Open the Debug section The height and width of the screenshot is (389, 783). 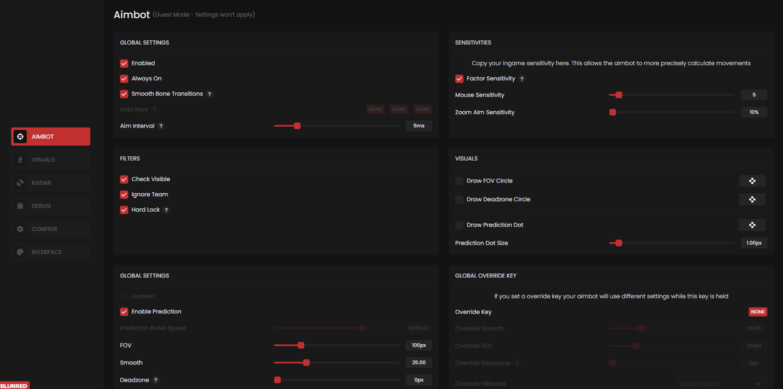pos(50,205)
